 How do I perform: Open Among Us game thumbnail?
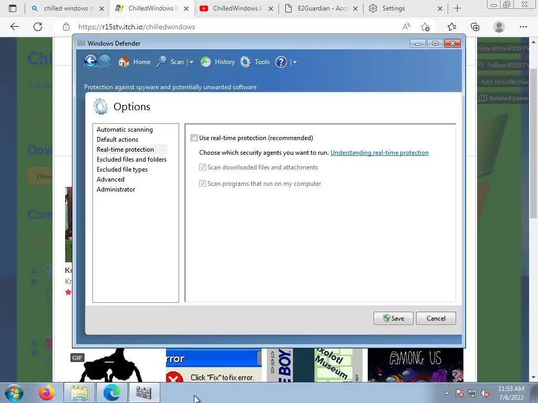click(x=416, y=365)
